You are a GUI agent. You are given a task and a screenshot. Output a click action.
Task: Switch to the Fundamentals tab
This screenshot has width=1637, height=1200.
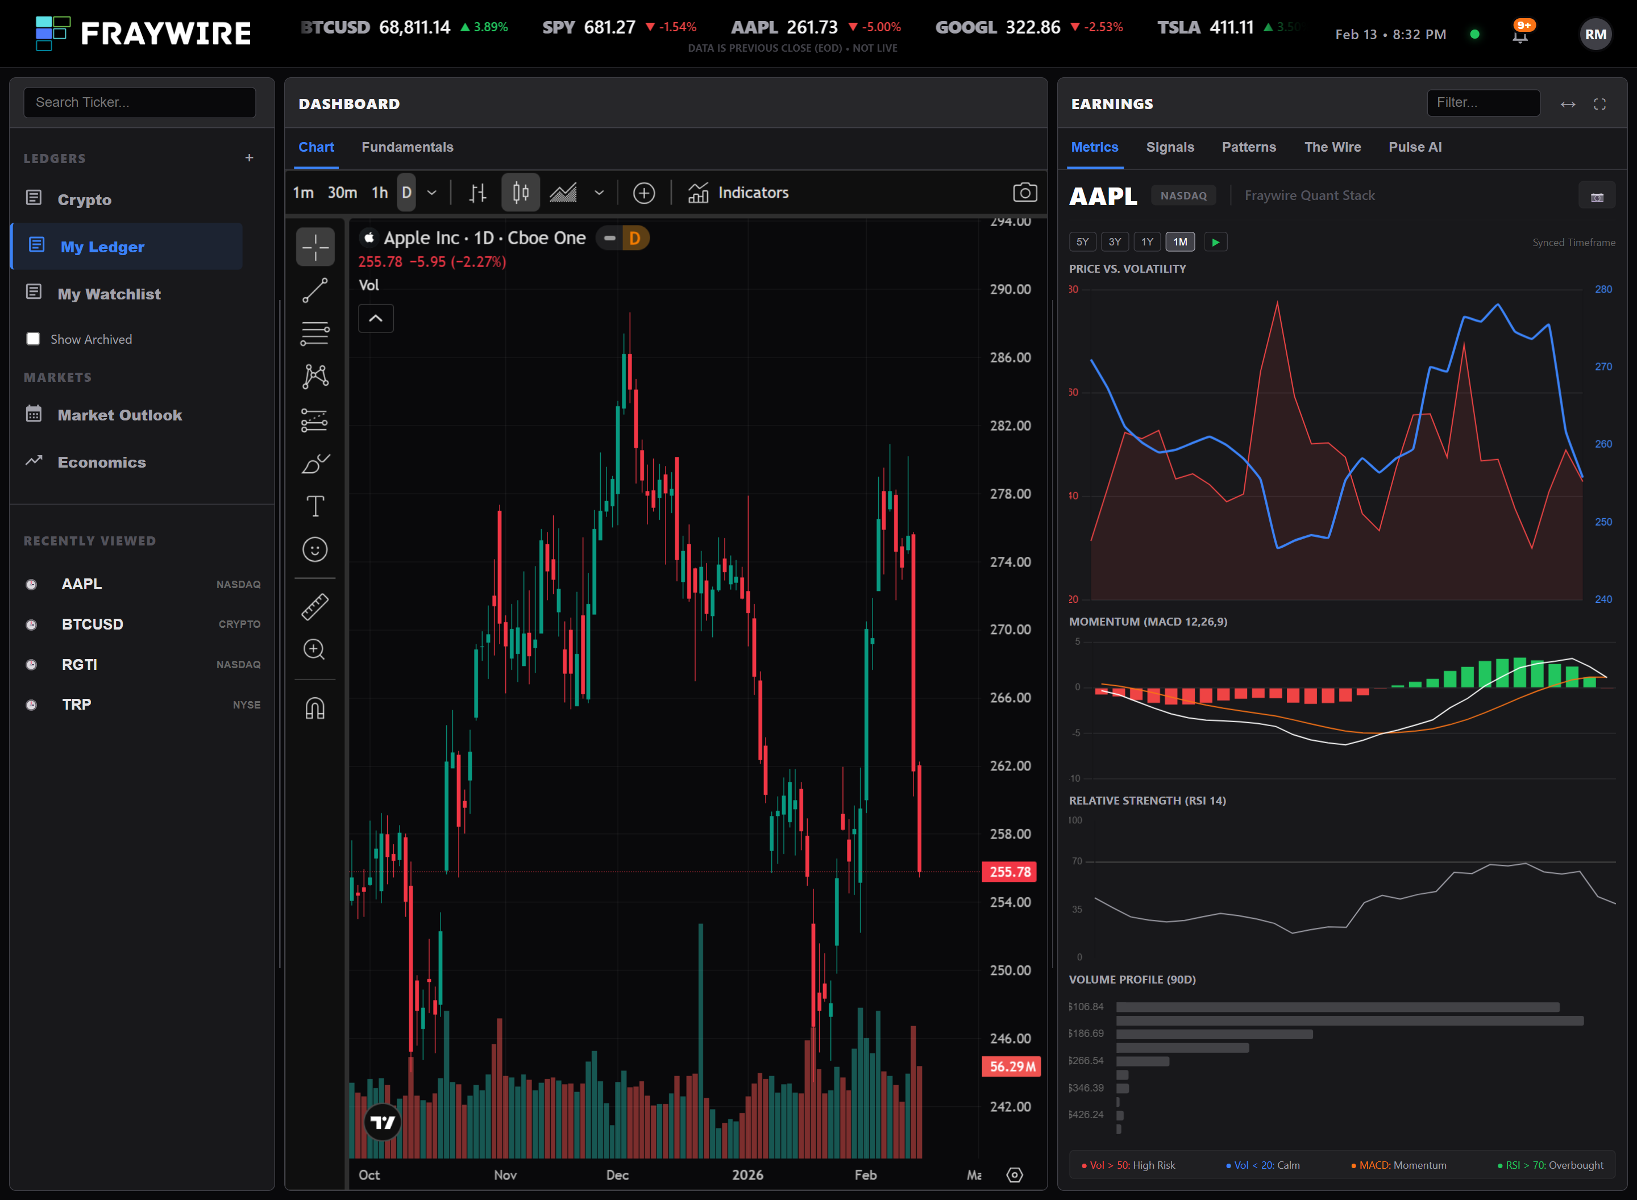pos(407,147)
